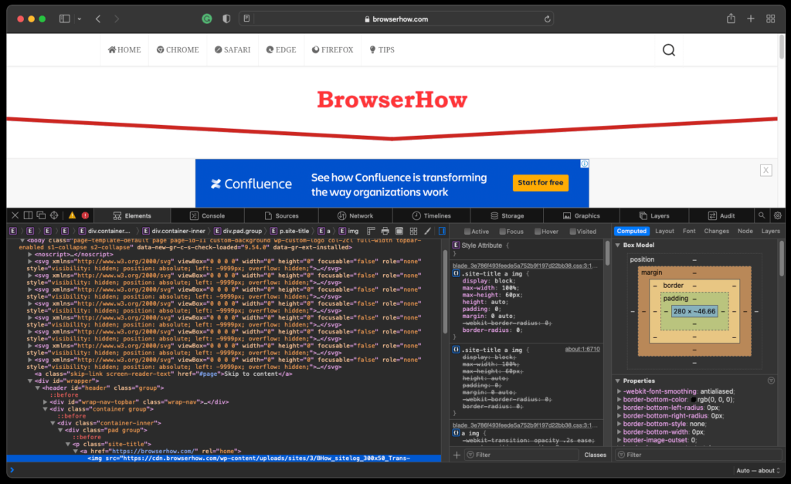Collapse the Box Model section
This screenshot has width=791, height=484.
coord(618,245)
